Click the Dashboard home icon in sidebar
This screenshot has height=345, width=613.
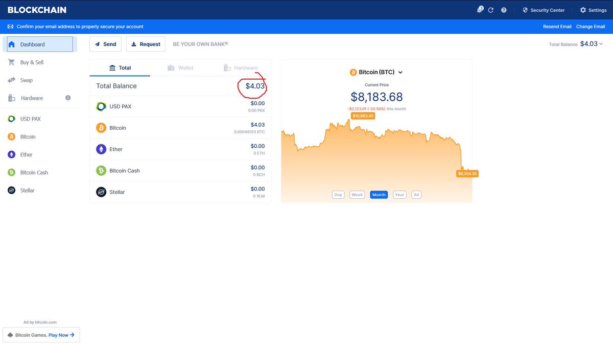pos(11,44)
